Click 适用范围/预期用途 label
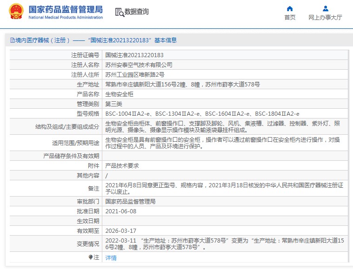Viewport: 353px width, 270px height. 76,143
